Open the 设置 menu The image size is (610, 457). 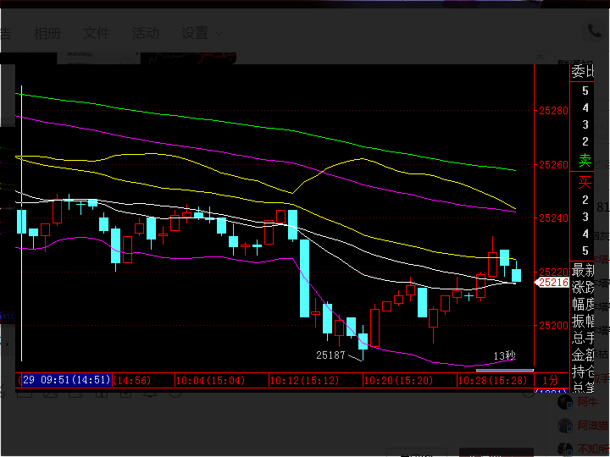(x=195, y=33)
